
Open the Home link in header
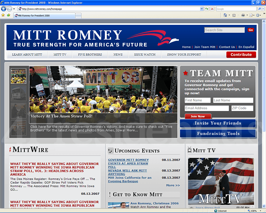click(186, 47)
